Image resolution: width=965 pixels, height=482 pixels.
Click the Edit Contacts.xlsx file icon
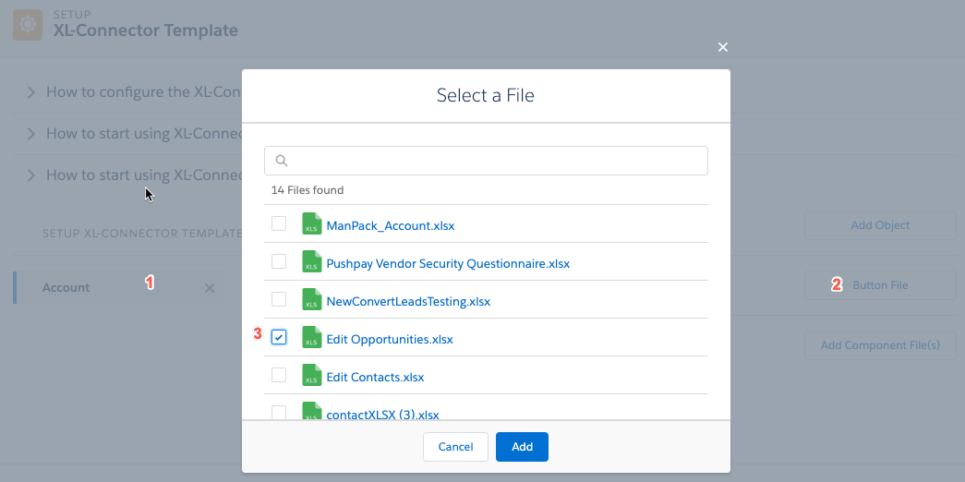click(x=312, y=376)
